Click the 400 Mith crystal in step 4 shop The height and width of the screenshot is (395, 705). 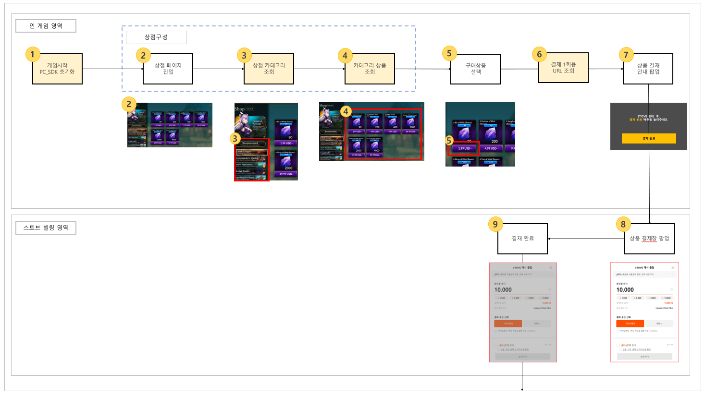pyautogui.click(x=392, y=123)
